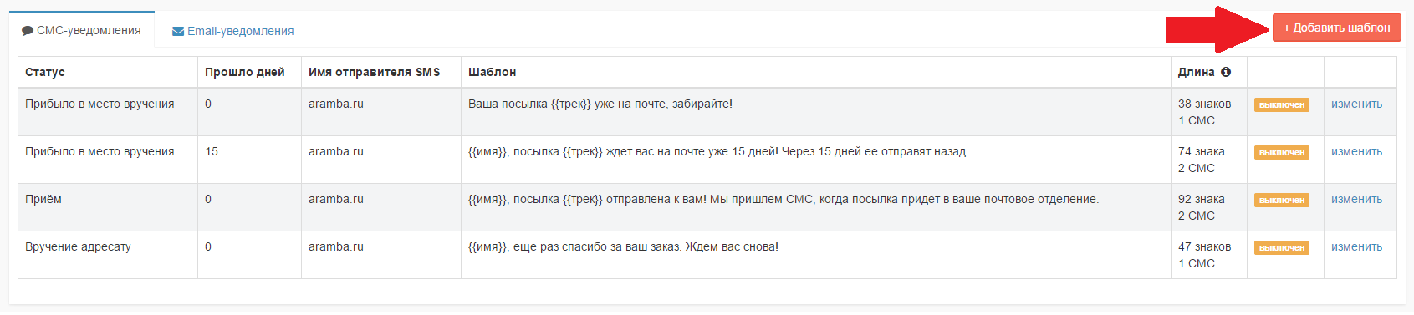The width and height of the screenshot is (1414, 315).
Task: Click изменить for the Приём template
Action: pos(1356,199)
